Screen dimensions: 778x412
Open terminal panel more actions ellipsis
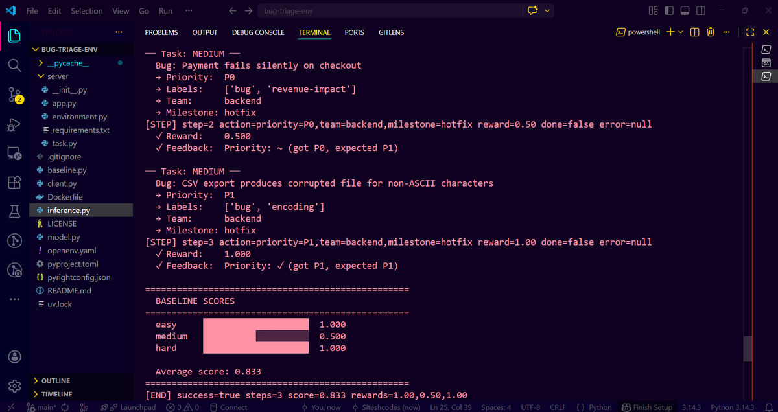726,32
